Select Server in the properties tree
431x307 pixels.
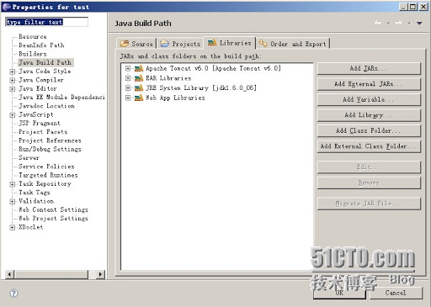tap(29, 158)
